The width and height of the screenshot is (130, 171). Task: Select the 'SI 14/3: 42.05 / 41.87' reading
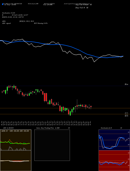point(20,15)
